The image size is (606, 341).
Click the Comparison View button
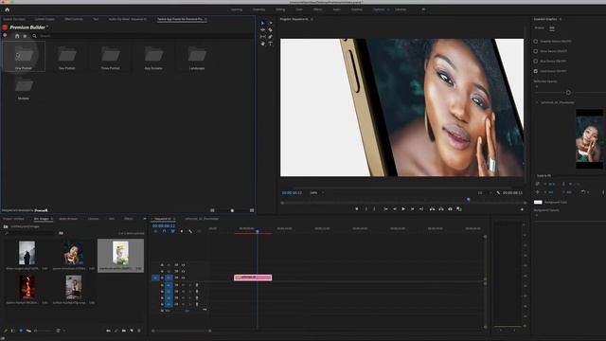459,209
